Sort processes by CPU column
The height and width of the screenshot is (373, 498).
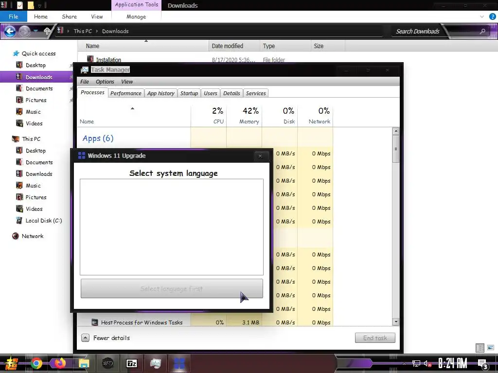(x=209, y=116)
